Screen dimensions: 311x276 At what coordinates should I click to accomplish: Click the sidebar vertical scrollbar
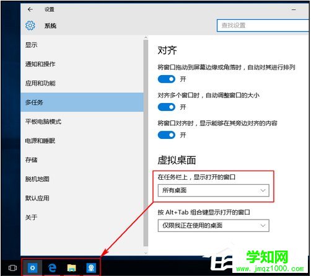(x=146, y=143)
